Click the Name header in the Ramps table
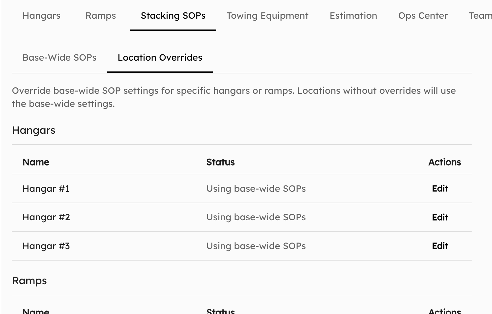The image size is (492, 314). 36,311
